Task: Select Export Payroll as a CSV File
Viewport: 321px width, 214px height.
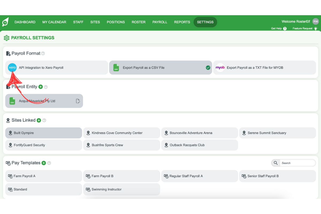Action: [160, 68]
